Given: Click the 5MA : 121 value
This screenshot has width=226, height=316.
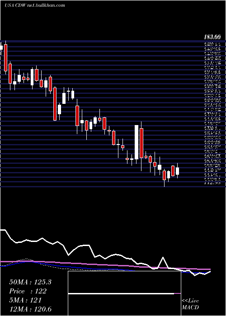Looking at the screenshot, I should point(25,300).
